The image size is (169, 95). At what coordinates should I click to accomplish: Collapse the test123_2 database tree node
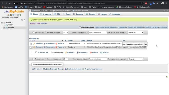pyautogui.click(x=2, y=22)
